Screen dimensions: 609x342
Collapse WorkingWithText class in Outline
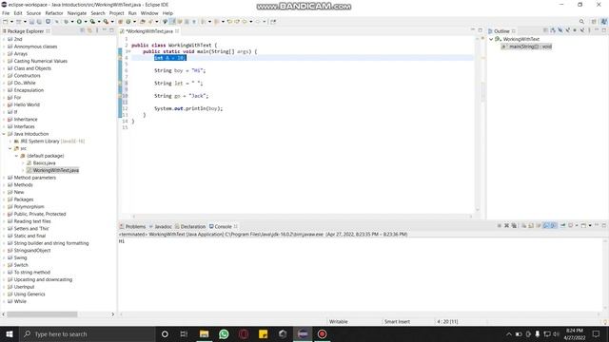point(491,39)
